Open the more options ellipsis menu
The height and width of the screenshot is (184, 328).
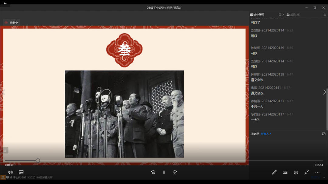point(317,172)
